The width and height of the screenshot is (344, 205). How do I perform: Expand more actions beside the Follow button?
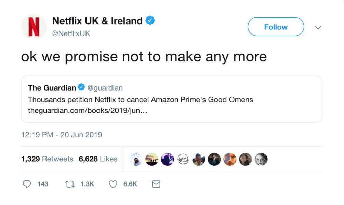318,27
